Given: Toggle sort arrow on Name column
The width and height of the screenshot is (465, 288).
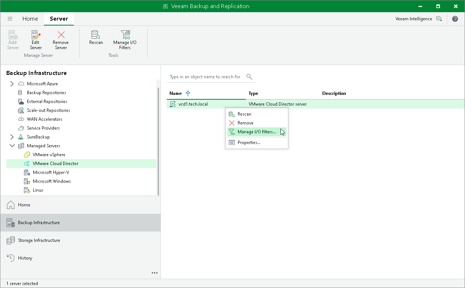Looking at the screenshot, I should tap(188, 93).
